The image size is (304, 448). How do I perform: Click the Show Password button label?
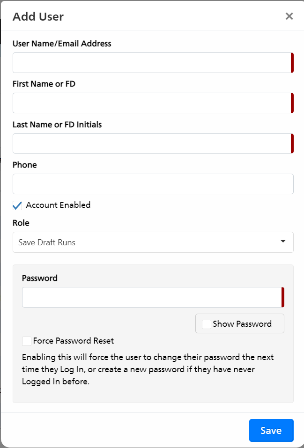pos(242,324)
